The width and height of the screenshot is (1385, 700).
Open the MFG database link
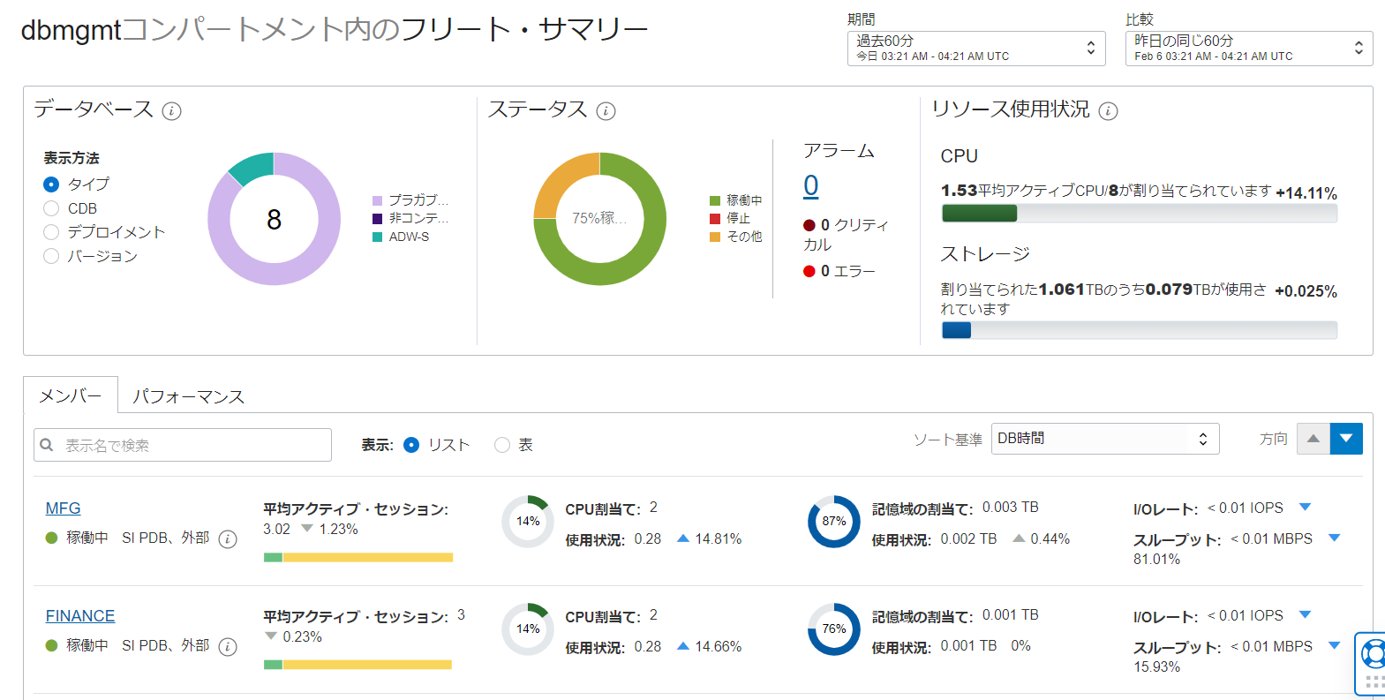pos(63,508)
